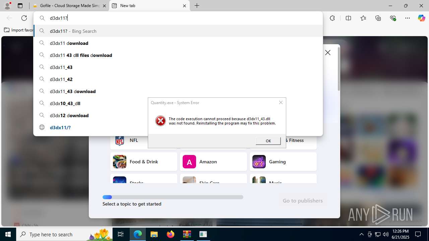Image resolution: width=429 pixels, height=241 pixels.
Task: Click Go to publishers button
Action: coord(303,200)
